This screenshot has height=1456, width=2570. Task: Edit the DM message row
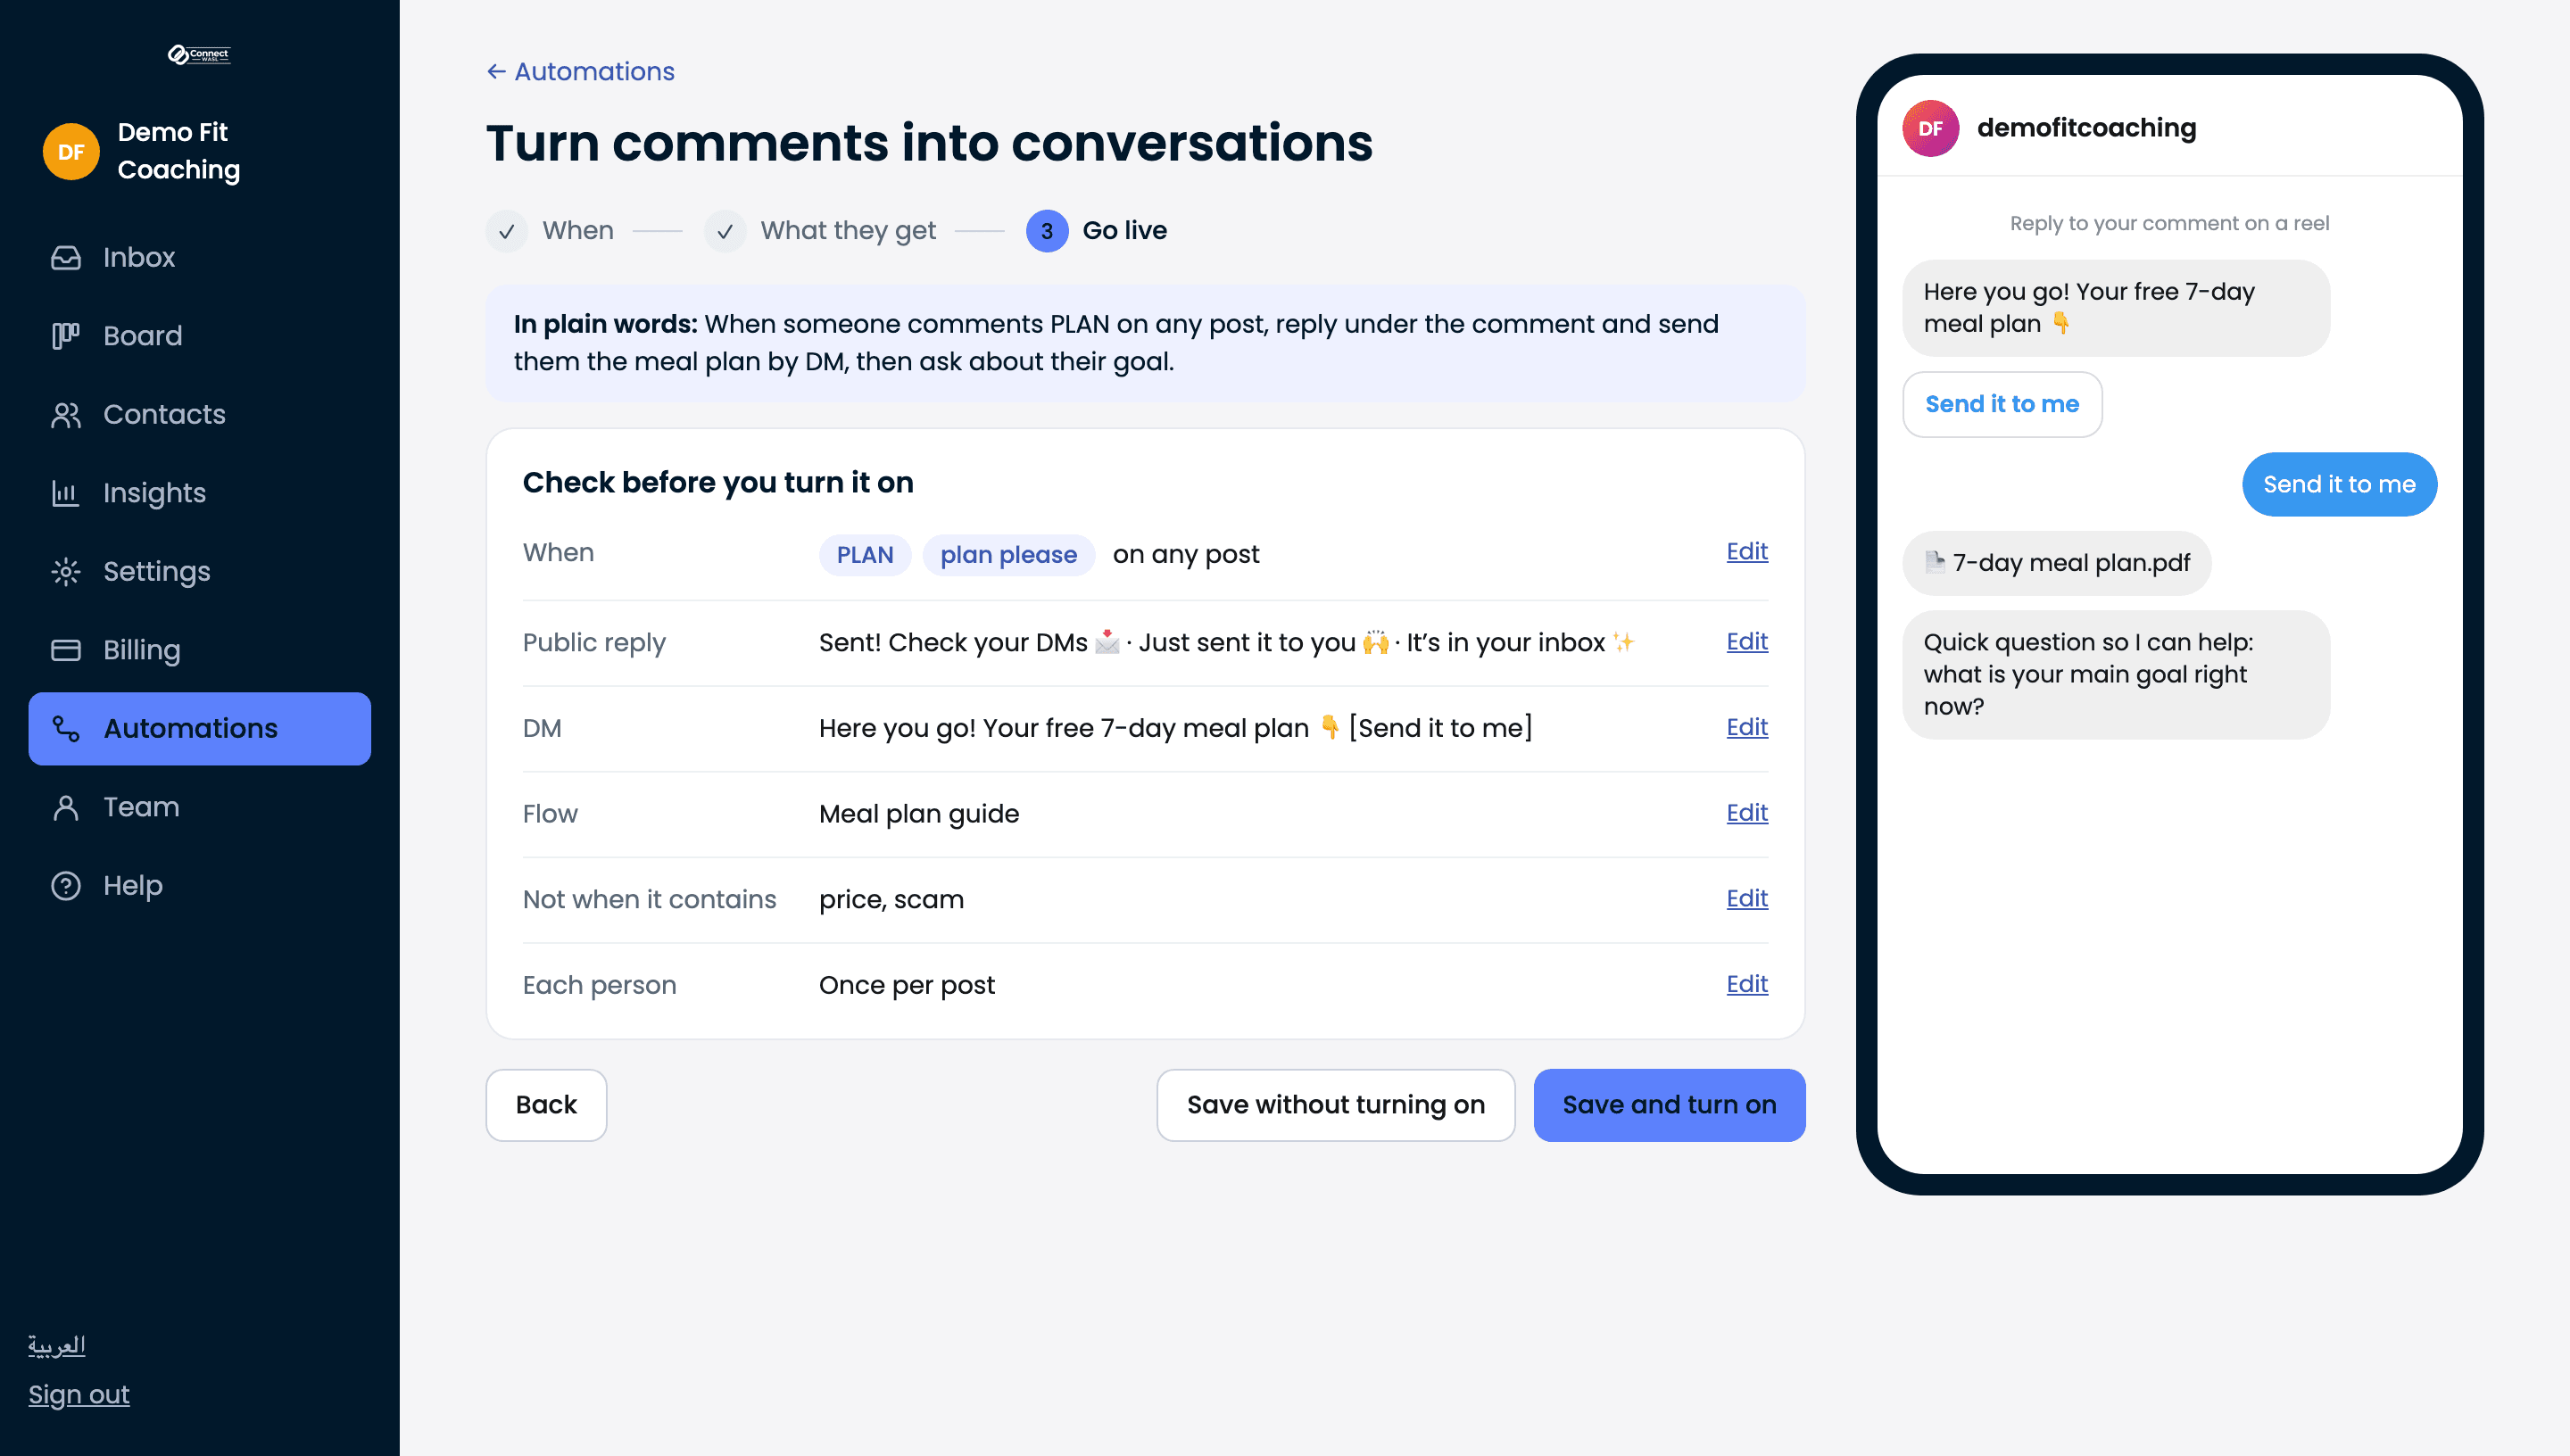tap(1746, 727)
